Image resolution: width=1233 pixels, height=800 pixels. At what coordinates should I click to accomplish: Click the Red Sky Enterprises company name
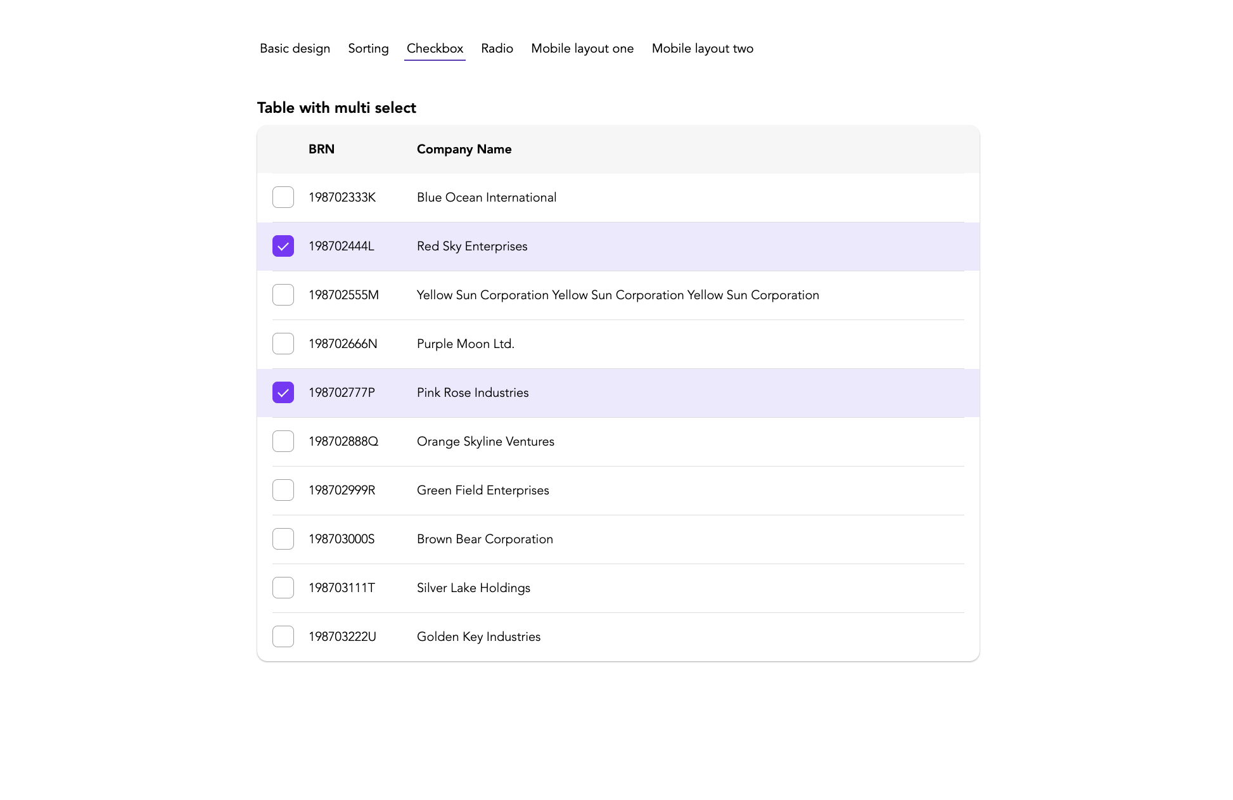click(471, 246)
